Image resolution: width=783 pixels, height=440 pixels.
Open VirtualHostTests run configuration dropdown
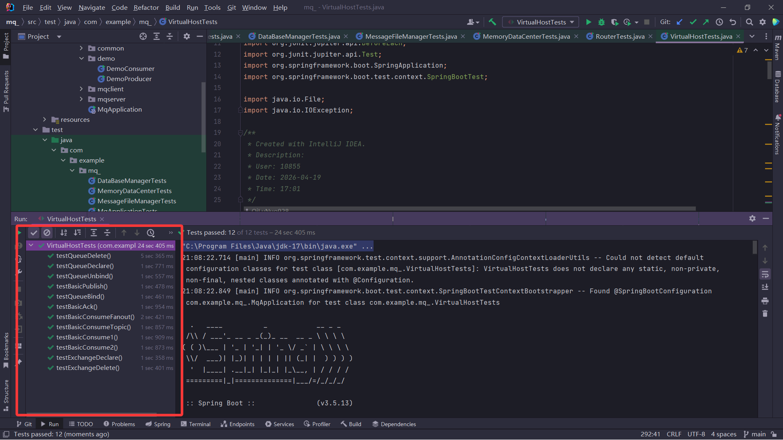(x=541, y=22)
